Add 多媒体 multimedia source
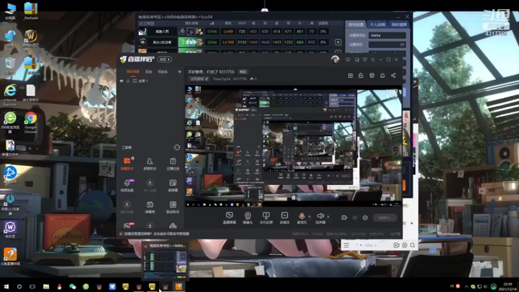Viewport: 519px width, 292px height. click(x=284, y=218)
